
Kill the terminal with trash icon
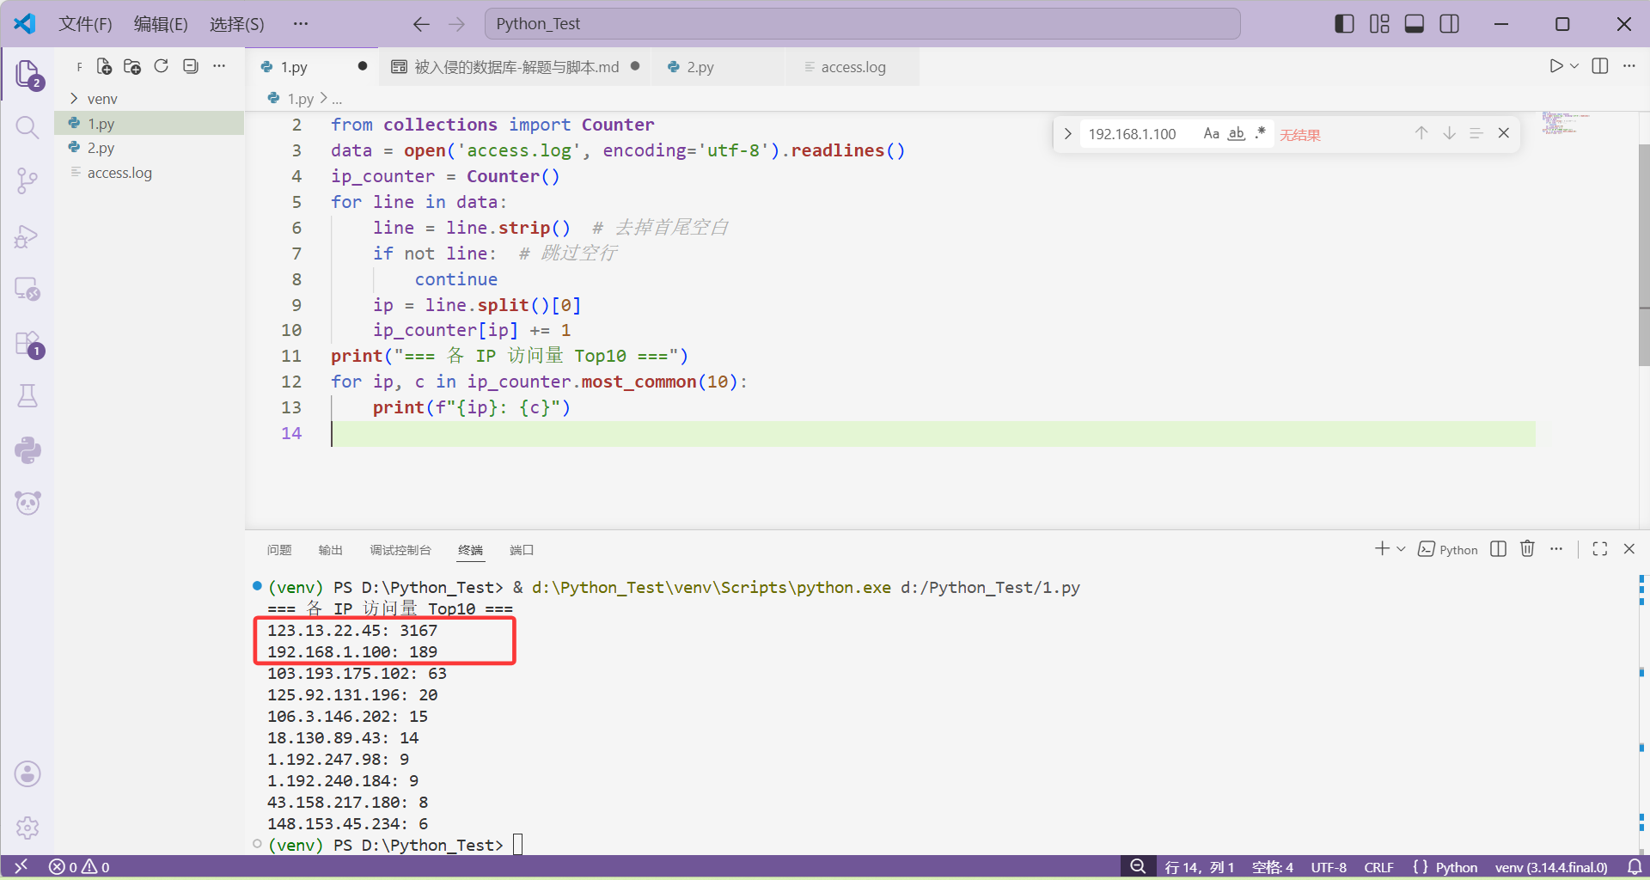(1527, 549)
